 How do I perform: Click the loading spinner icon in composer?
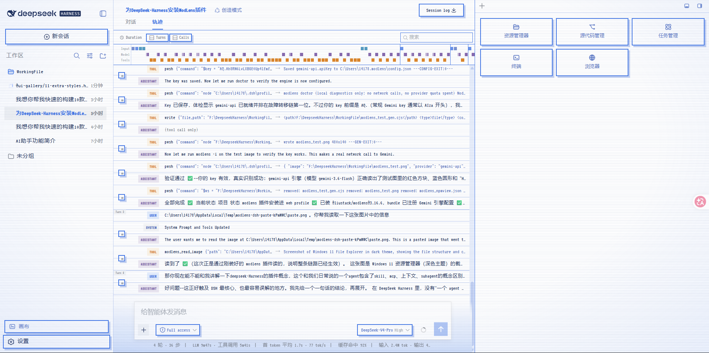(424, 330)
